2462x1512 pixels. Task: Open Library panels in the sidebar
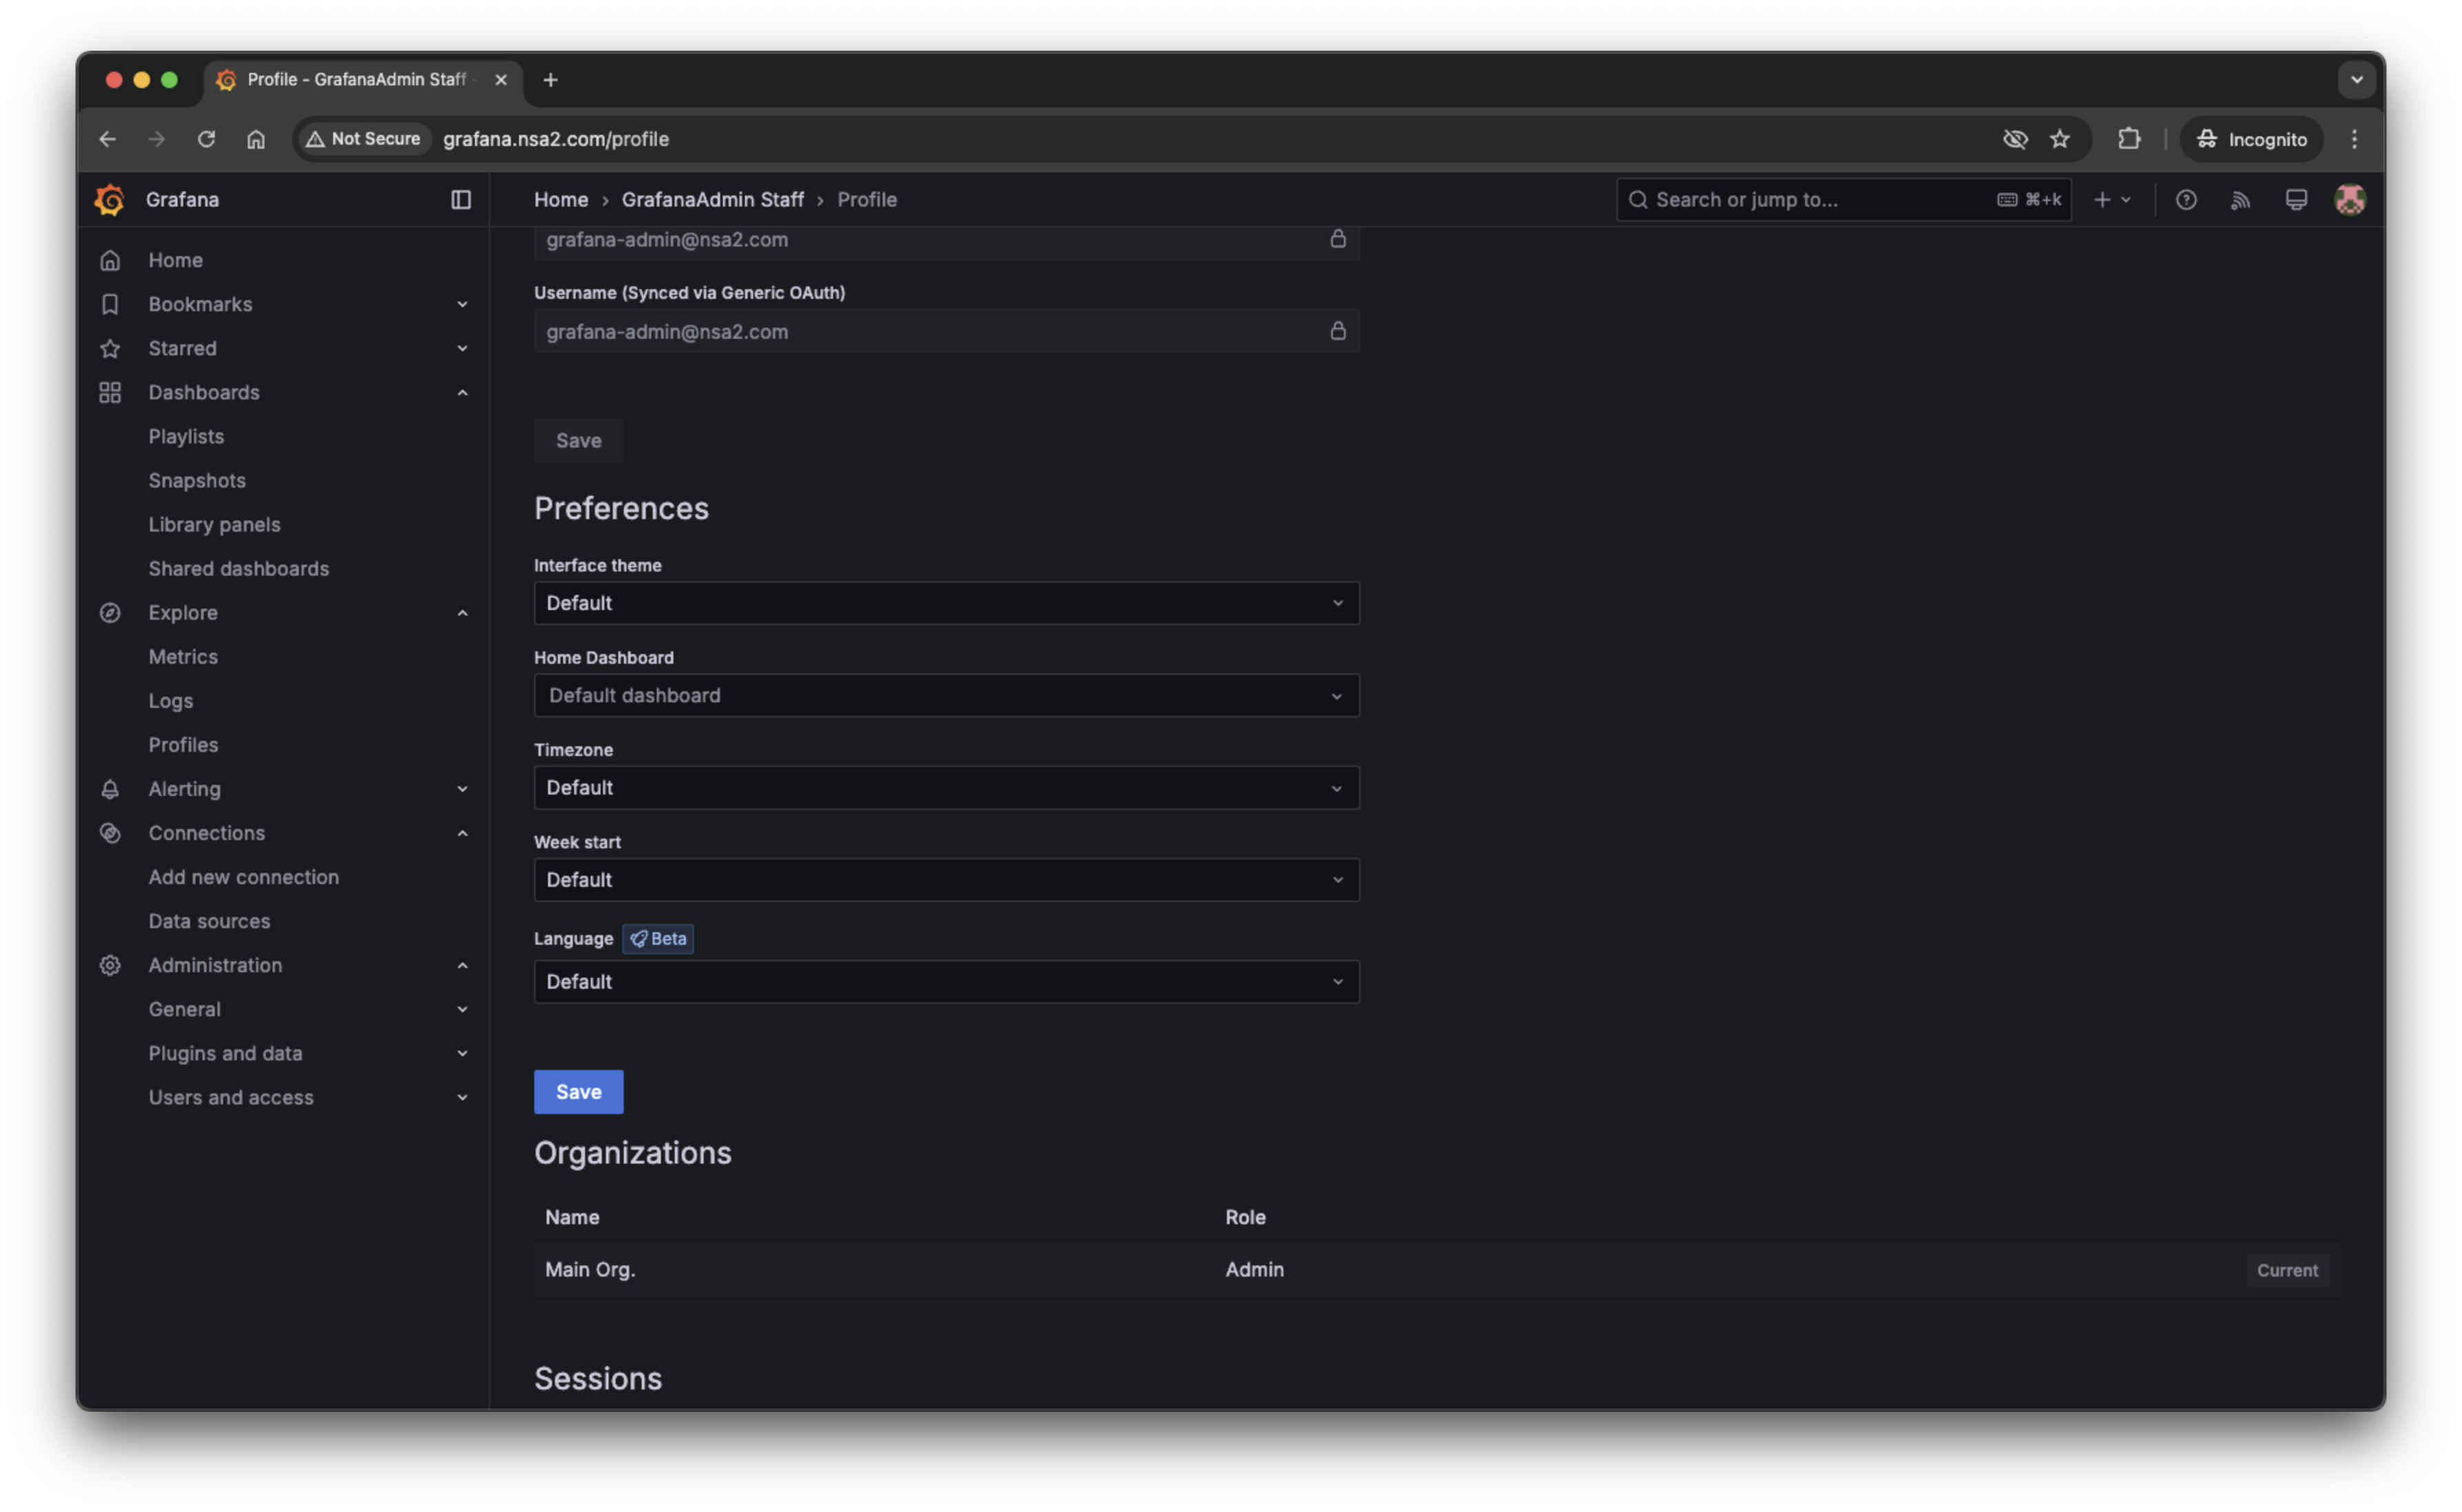point(214,524)
